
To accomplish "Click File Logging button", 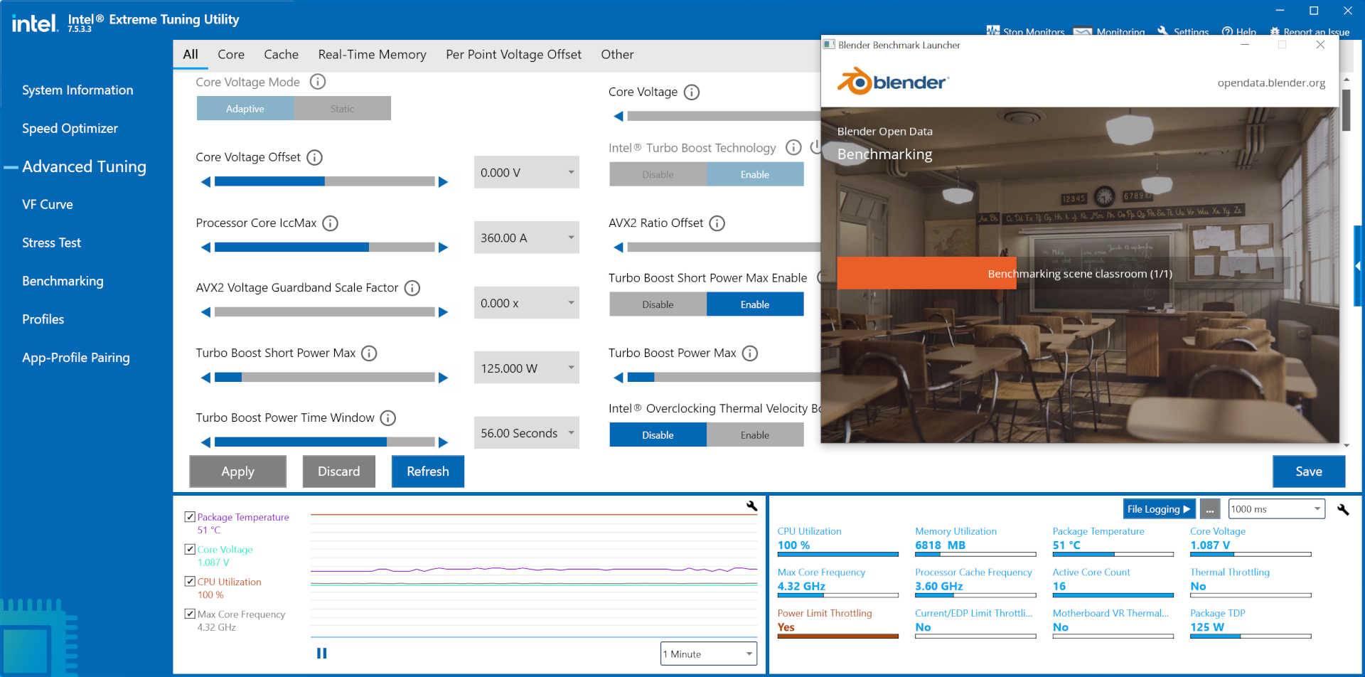I will coord(1159,509).
